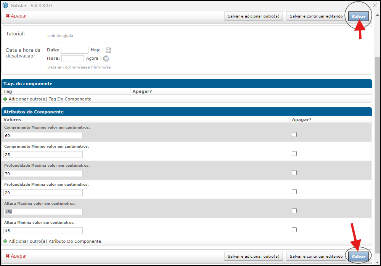Focus the Data input field

(x=75, y=50)
